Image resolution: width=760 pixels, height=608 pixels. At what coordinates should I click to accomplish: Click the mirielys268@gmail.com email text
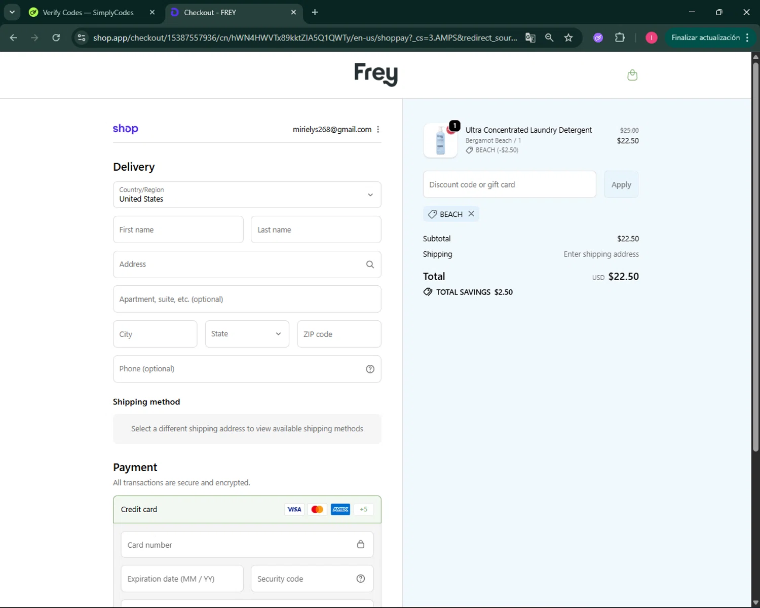tap(332, 129)
